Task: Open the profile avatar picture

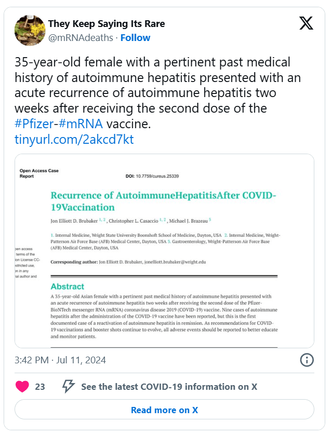Action: pyautogui.click(x=28, y=30)
